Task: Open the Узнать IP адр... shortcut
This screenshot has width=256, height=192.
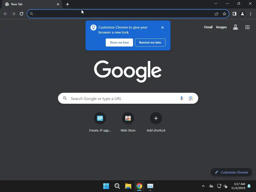Action: (100, 122)
